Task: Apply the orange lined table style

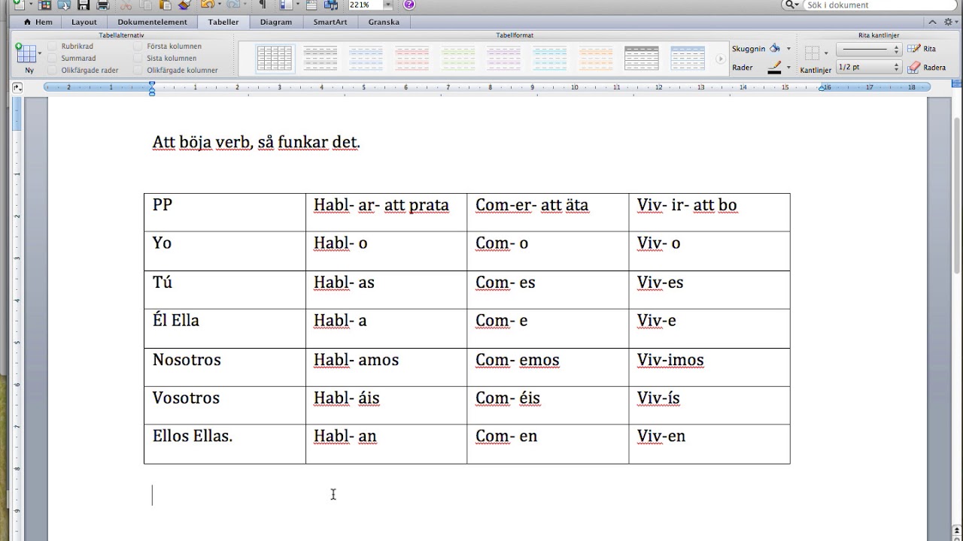Action: [596, 58]
